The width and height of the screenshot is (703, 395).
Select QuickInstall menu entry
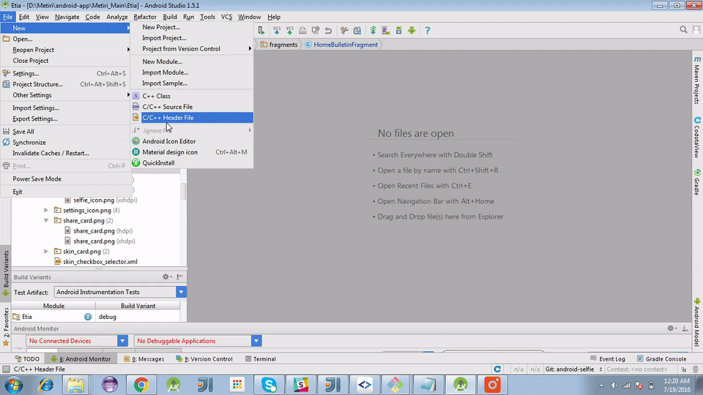tap(192, 163)
